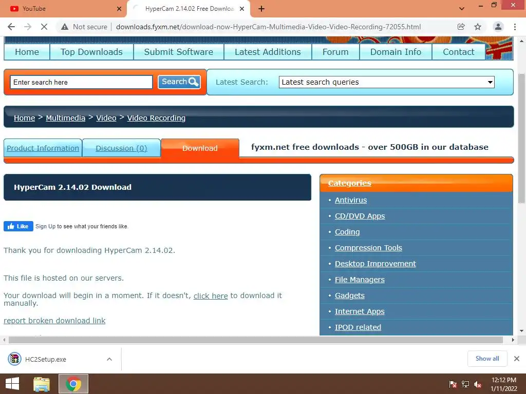Click the Facebook Like thumbs-up button
This screenshot has width=526, height=394.
tap(18, 226)
